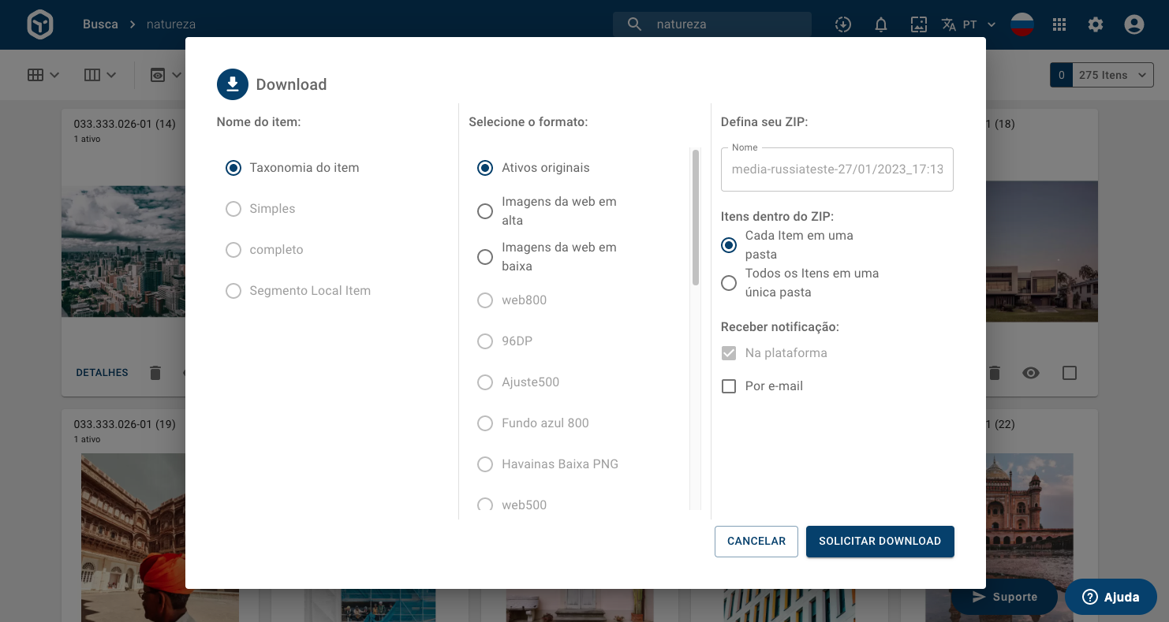Open the settings gear
Image resolution: width=1169 pixels, height=622 pixels.
(1096, 24)
